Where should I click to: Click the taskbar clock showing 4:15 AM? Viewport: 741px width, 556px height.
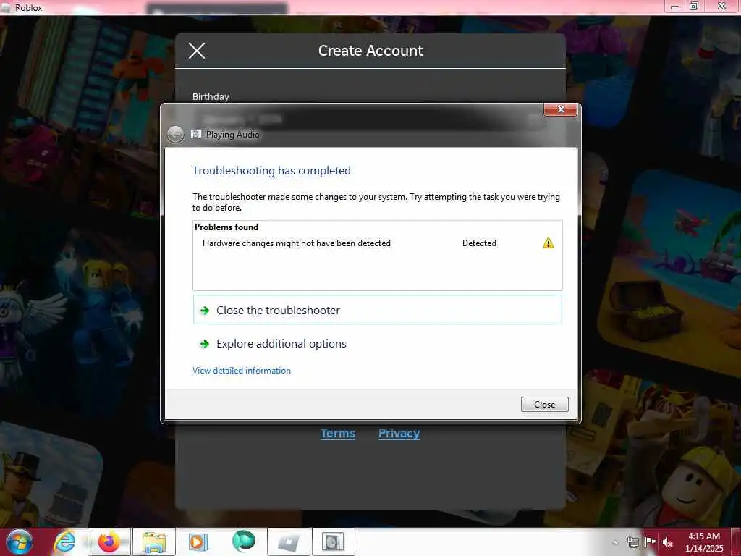coord(704,542)
